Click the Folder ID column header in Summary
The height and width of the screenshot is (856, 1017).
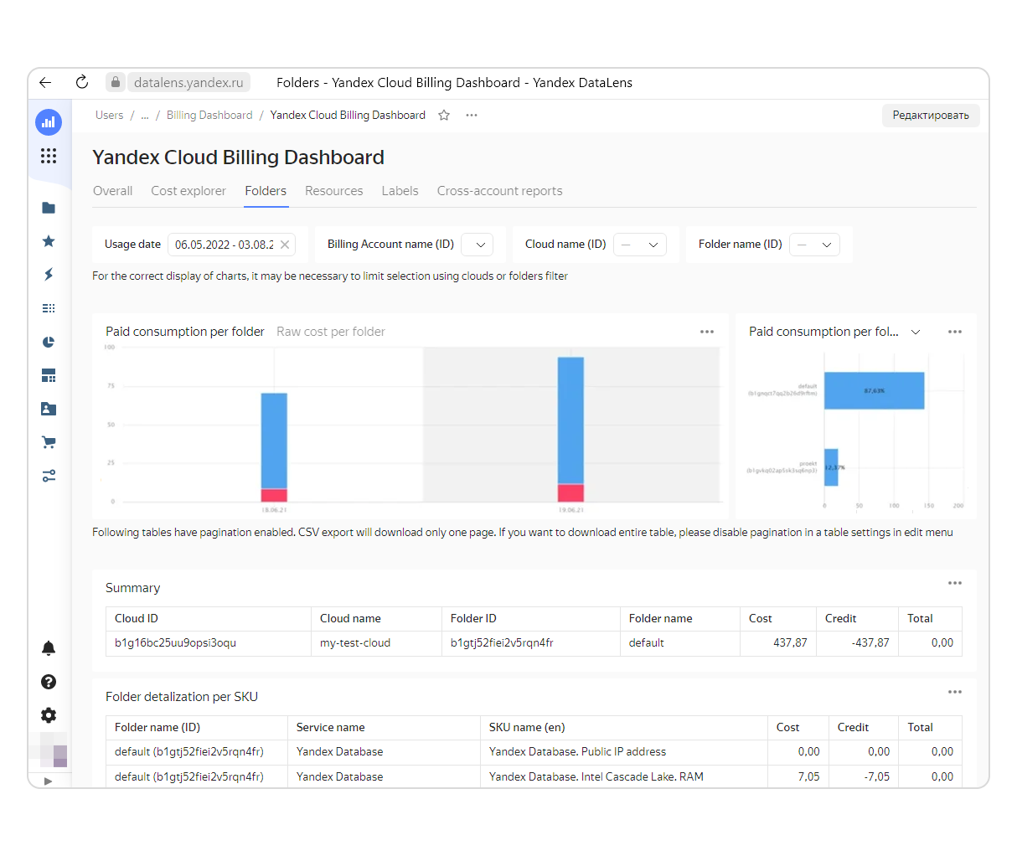(x=531, y=619)
